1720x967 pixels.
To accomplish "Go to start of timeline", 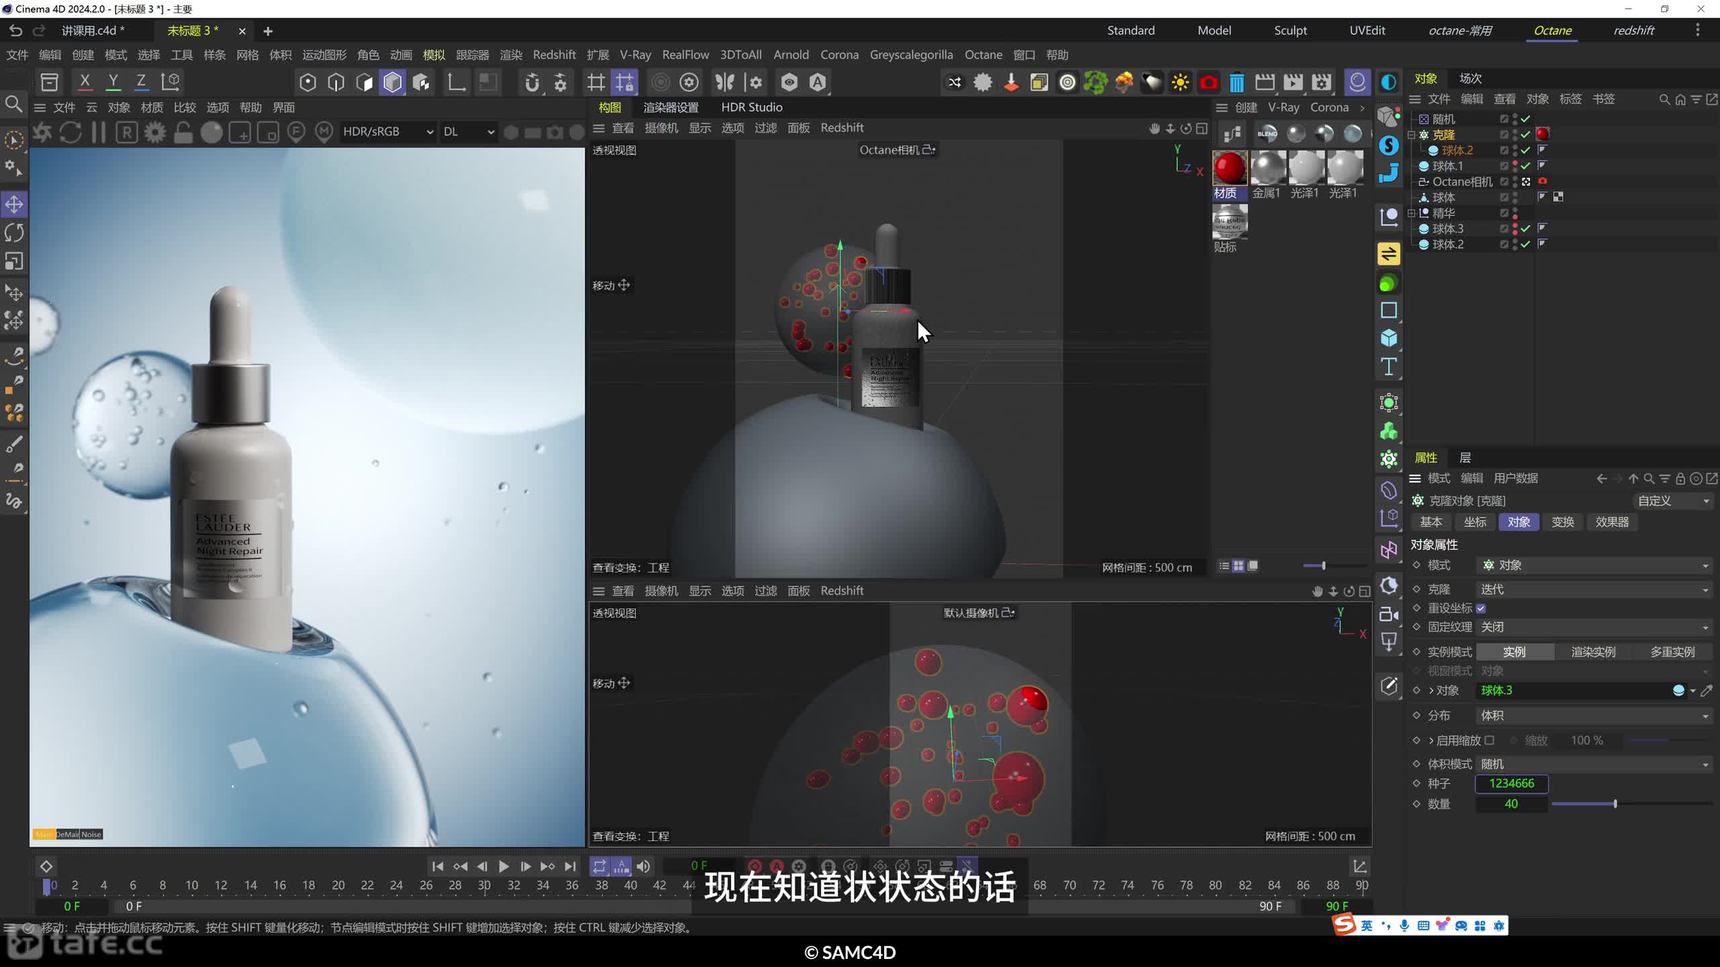I will (437, 866).
